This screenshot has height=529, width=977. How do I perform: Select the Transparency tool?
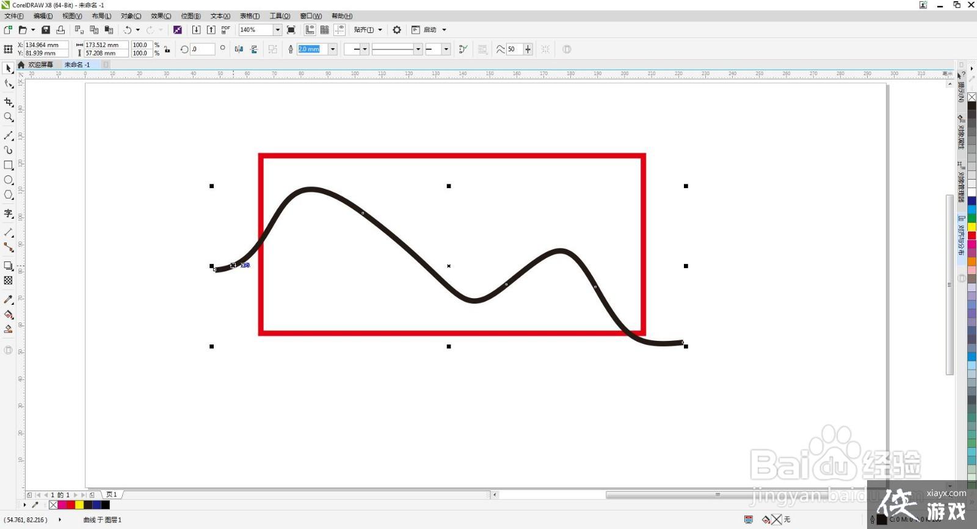[x=9, y=280]
